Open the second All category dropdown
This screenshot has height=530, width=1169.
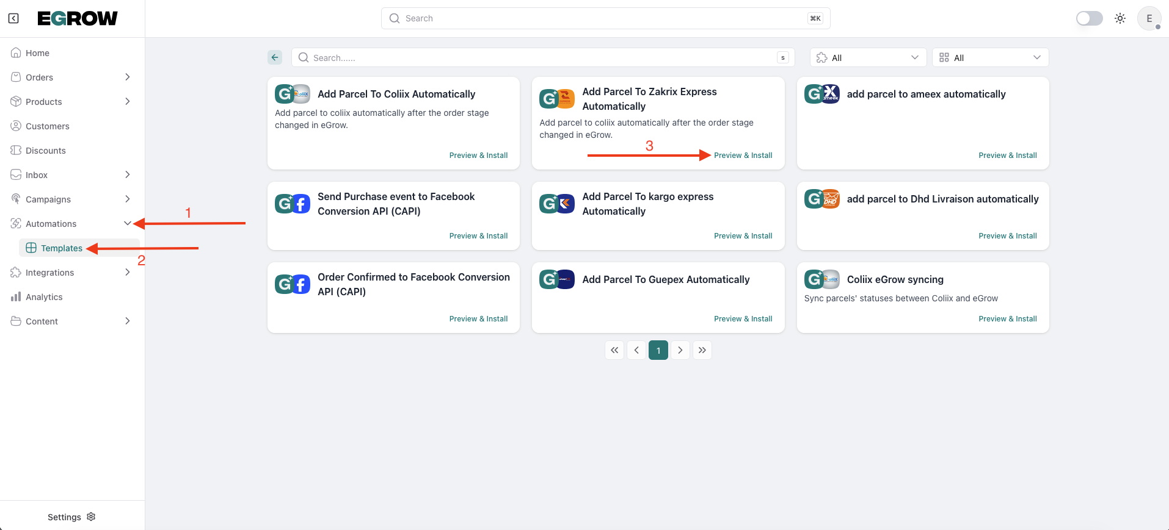(990, 57)
